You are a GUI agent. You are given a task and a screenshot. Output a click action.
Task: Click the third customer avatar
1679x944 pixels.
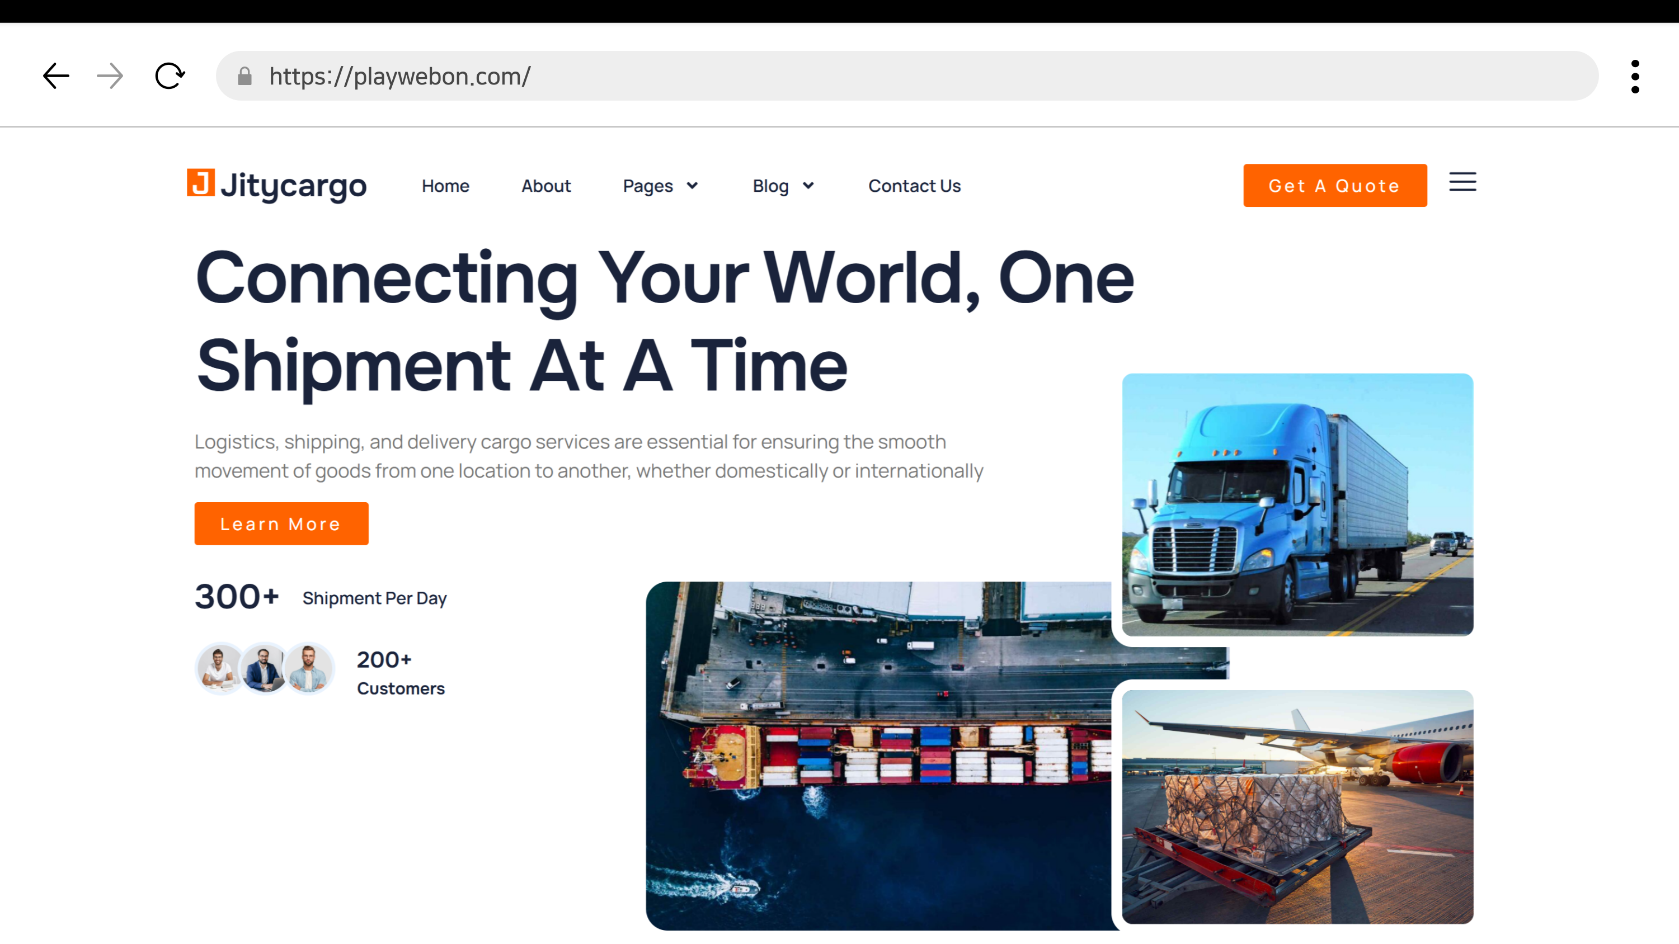coord(309,668)
